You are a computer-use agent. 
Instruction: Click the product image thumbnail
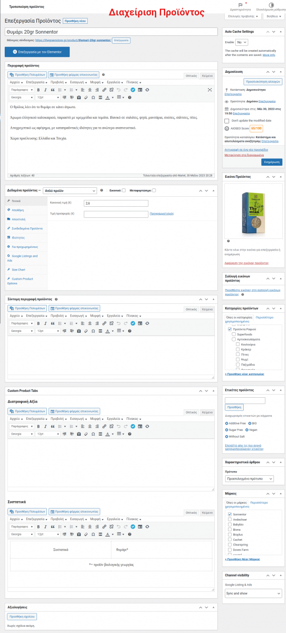click(x=254, y=212)
